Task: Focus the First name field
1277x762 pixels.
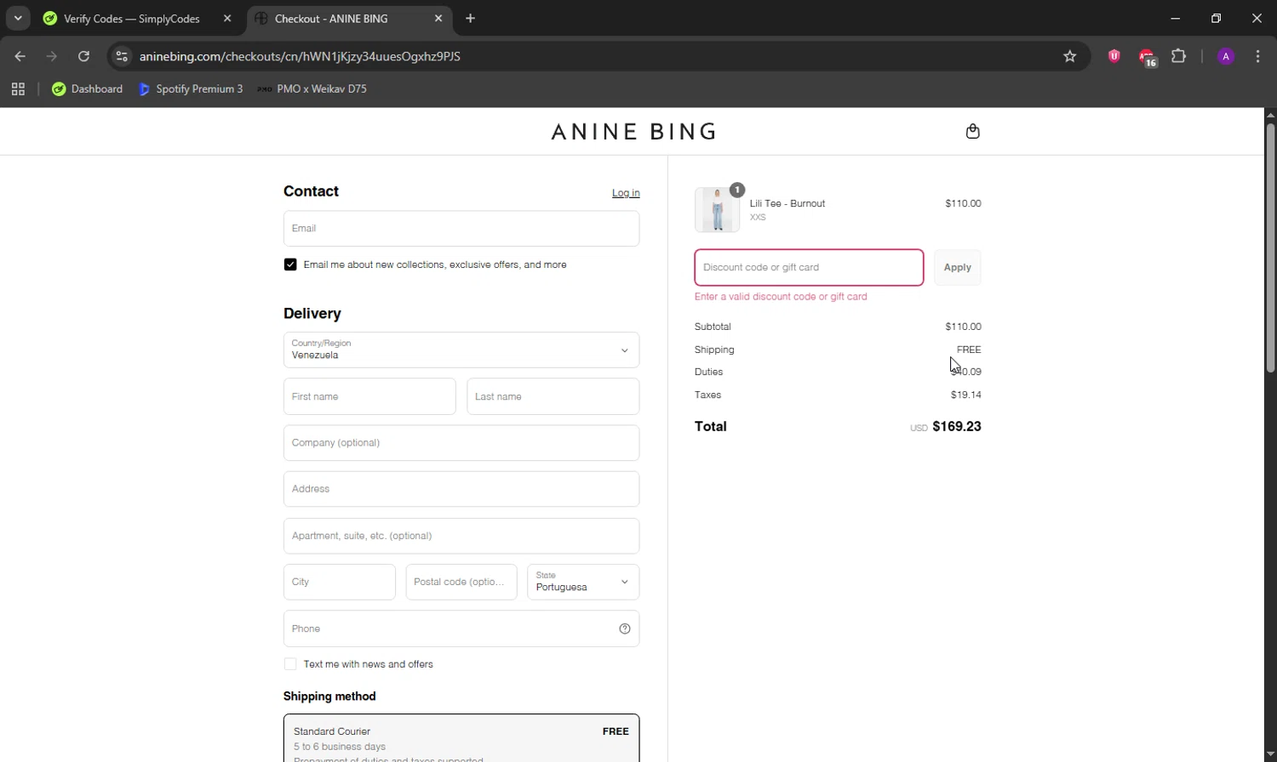Action: [x=369, y=396]
